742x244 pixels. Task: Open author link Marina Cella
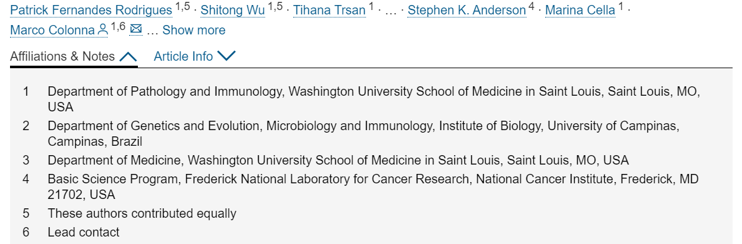[x=580, y=10]
